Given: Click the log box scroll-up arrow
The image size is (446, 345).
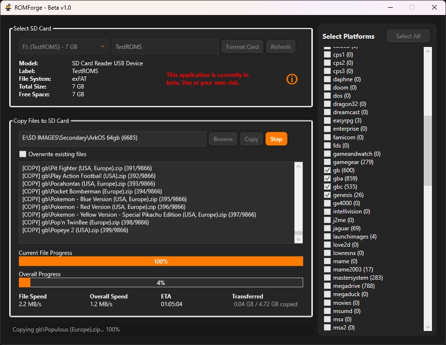Looking at the screenshot, I should [x=298, y=166].
